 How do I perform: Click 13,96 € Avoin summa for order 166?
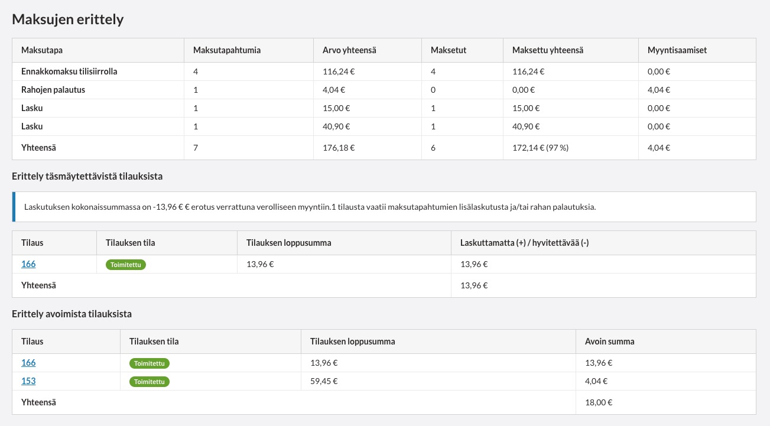click(599, 363)
